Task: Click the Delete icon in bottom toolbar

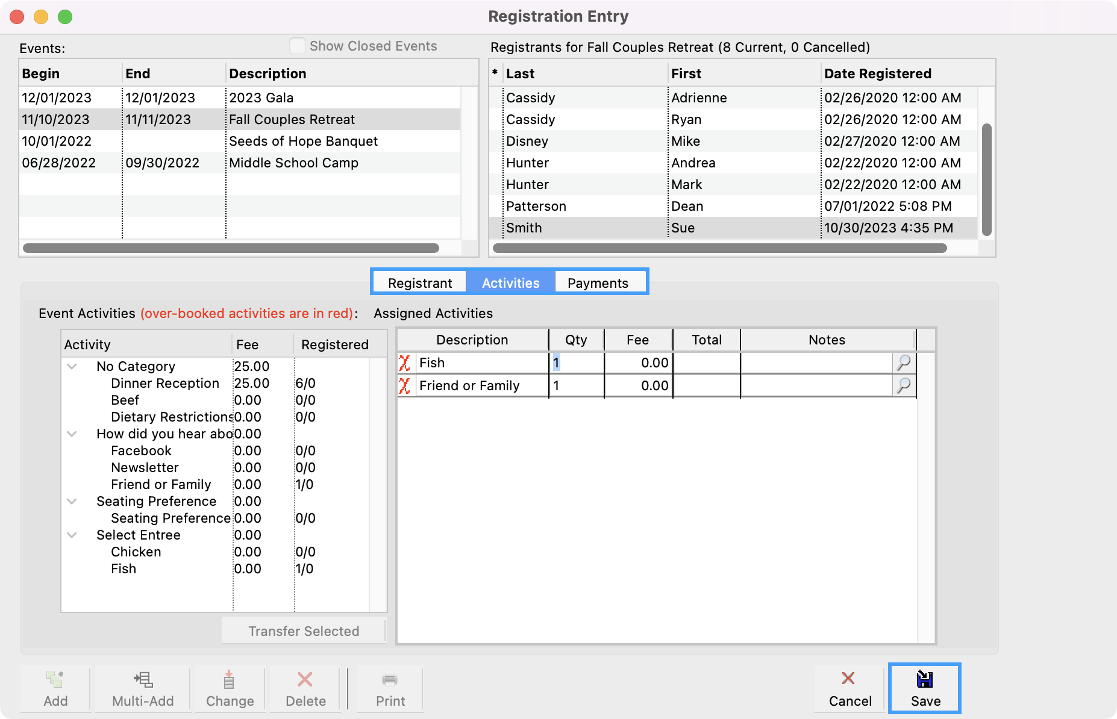Action: [x=305, y=680]
